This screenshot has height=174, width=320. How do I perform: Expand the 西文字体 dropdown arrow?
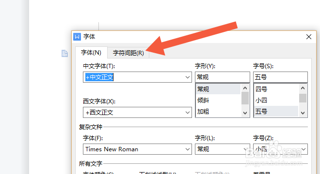click(x=187, y=112)
